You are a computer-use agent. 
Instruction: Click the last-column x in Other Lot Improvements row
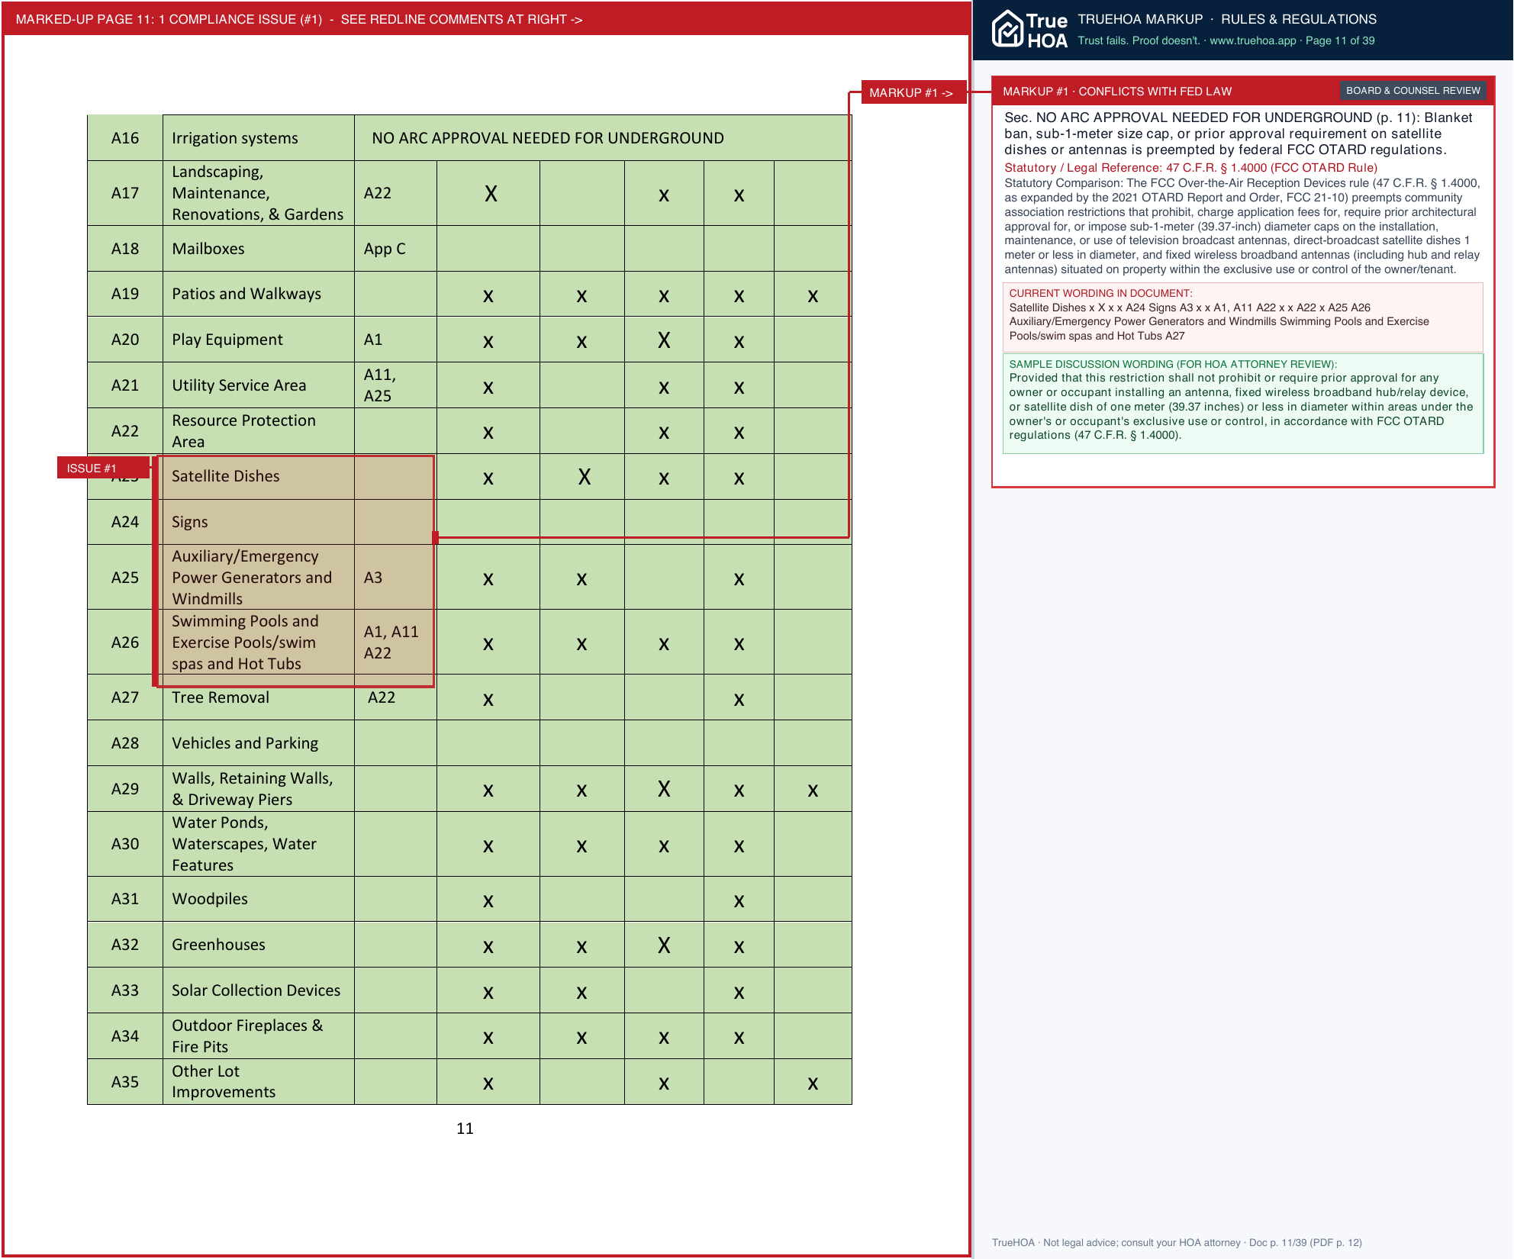pos(813,1084)
